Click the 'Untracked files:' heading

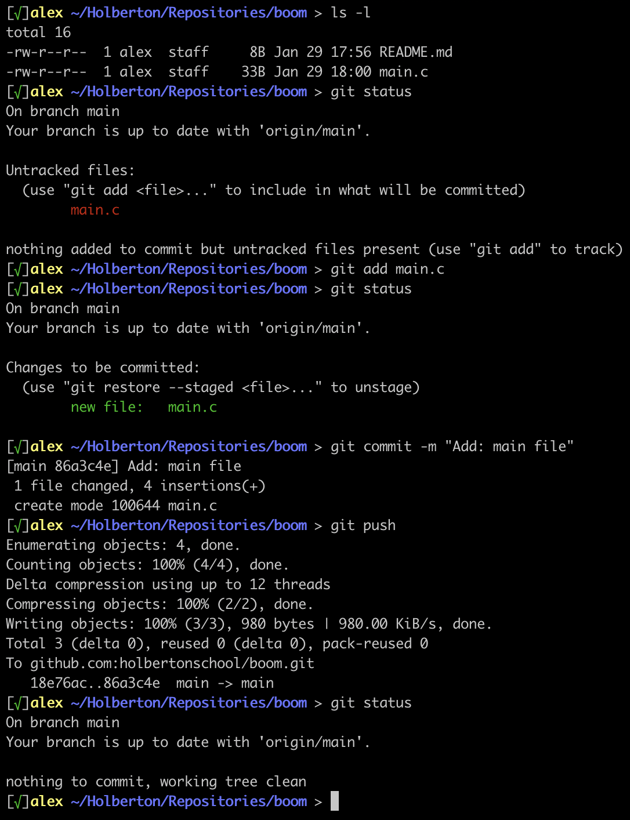pos(70,170)
